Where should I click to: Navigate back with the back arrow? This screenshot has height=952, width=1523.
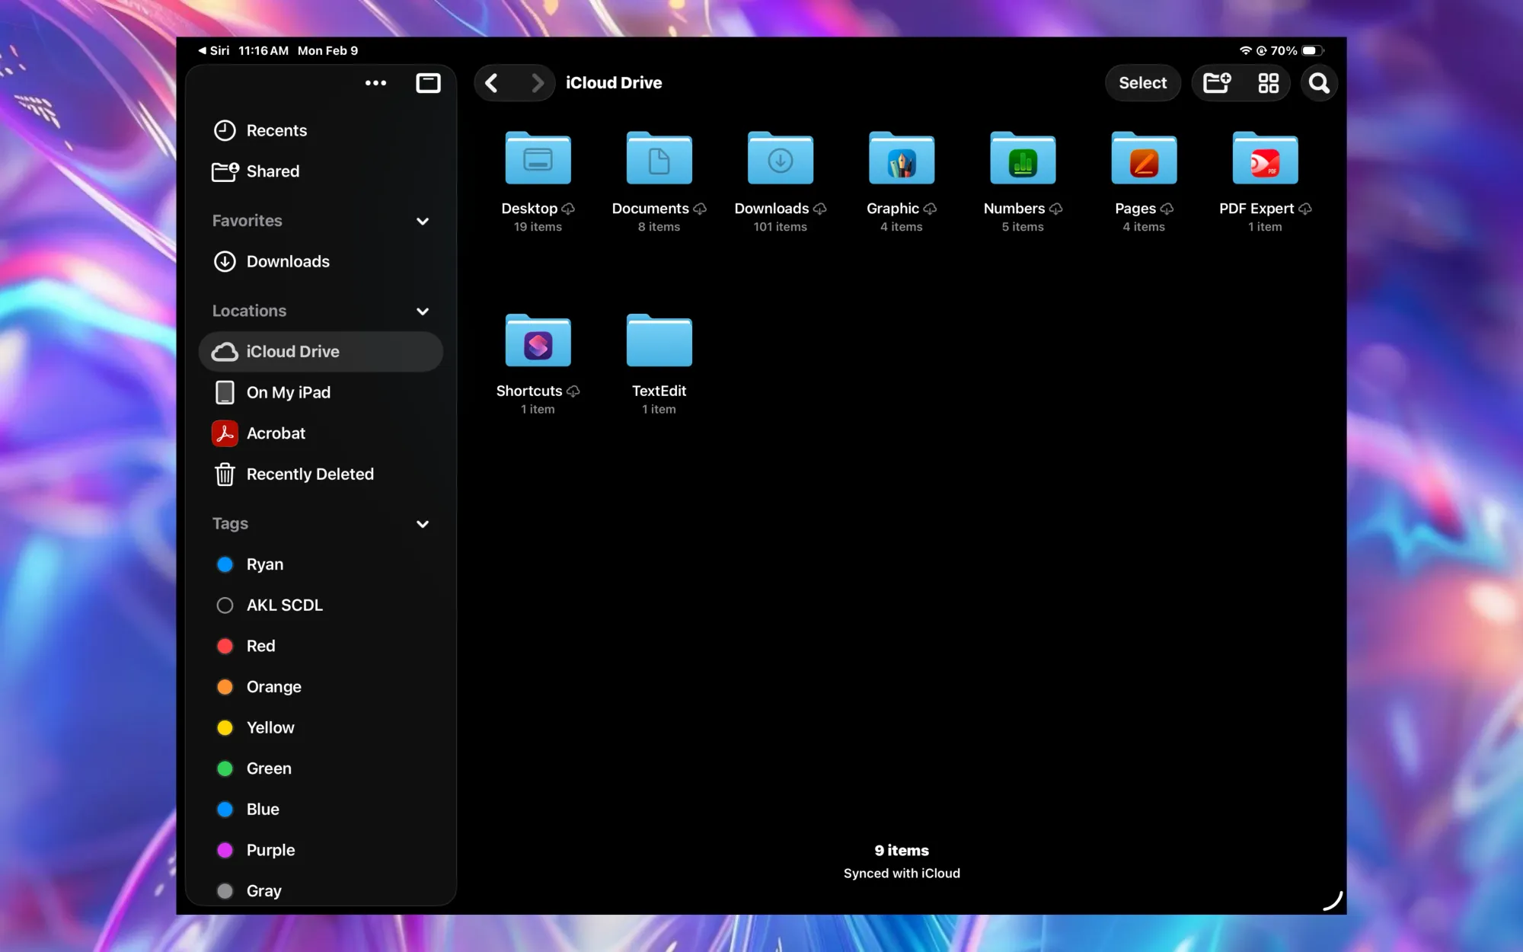coord(491,82)
